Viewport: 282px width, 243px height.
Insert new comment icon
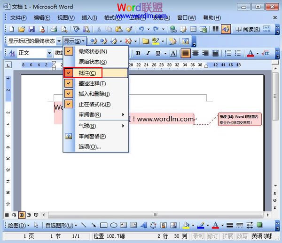click(x=146, y=41)
